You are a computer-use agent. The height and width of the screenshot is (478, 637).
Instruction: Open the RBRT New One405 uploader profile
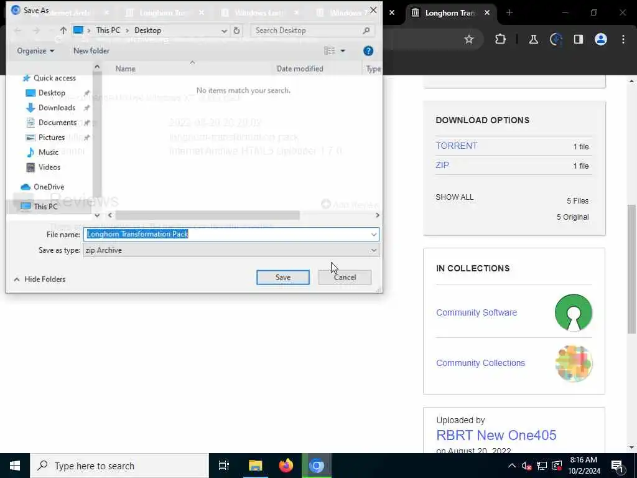(496, 435)
